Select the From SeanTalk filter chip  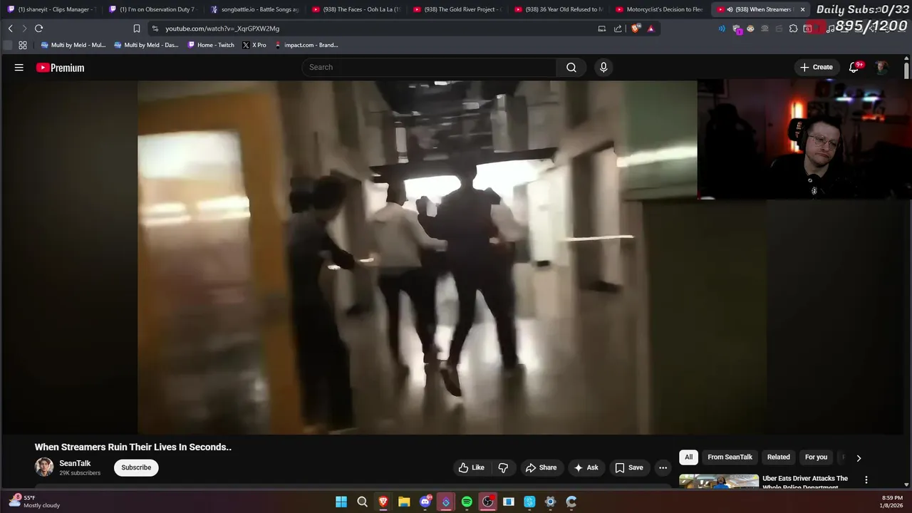pos(730,457)
